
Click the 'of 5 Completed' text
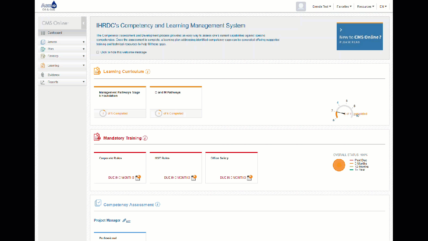pos(118,113)
